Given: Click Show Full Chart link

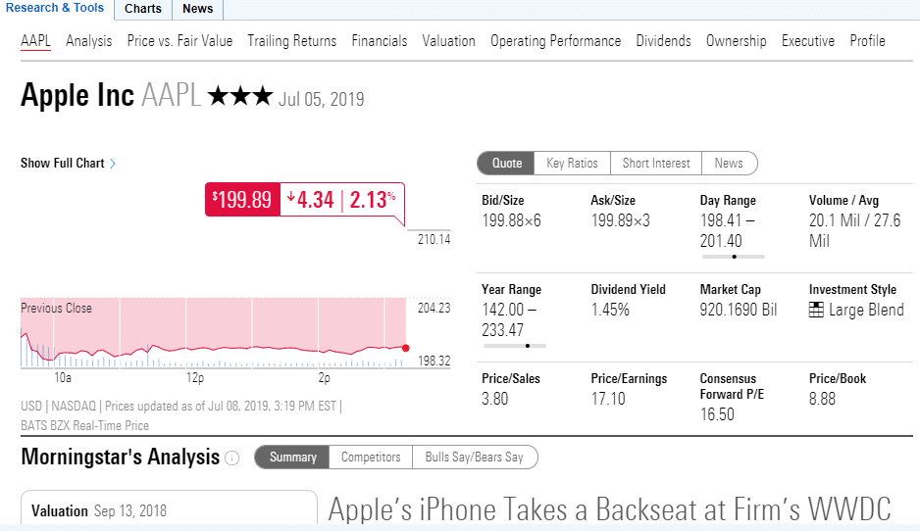Looking at the screenshot, I should [x=62, y=163].
